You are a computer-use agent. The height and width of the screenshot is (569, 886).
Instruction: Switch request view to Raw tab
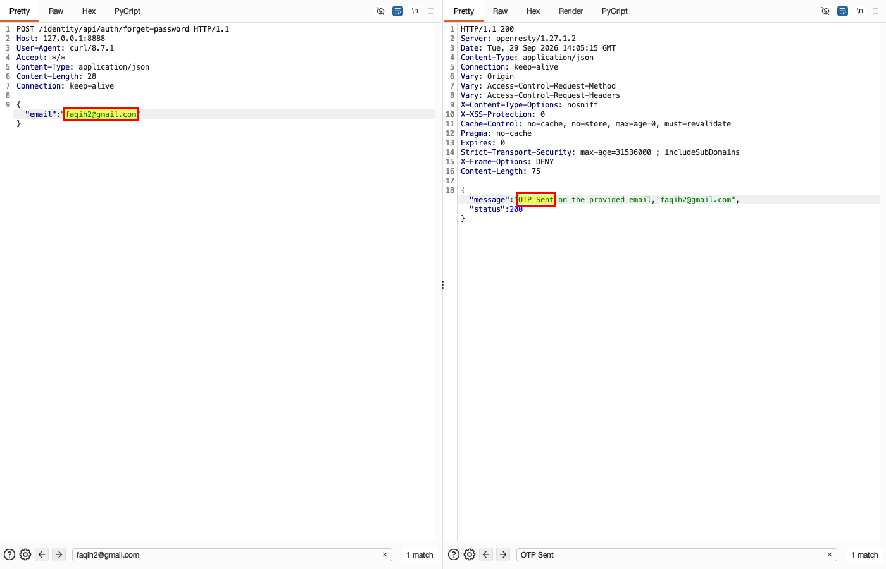tap(56, 11)
